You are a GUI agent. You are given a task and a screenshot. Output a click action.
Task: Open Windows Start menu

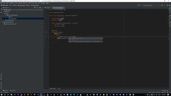(x=2, y=95)
